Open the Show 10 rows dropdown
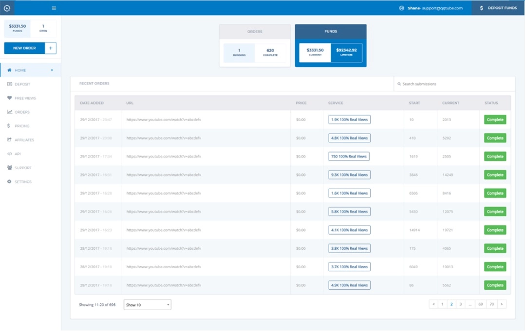The height and width of the screenshot is (331, 525). (147, 305)
